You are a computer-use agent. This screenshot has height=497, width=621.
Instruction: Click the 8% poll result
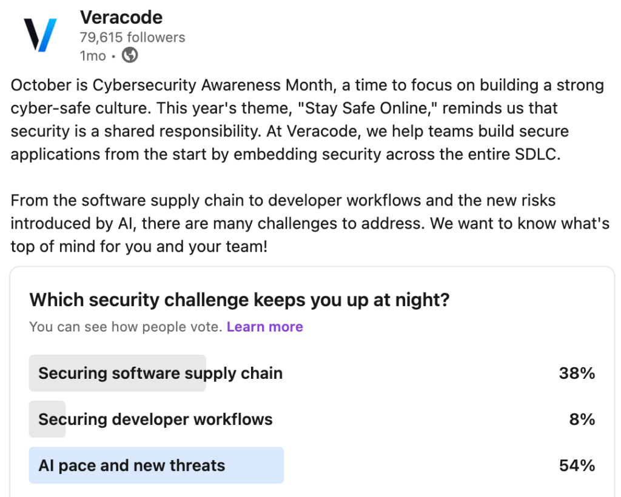click(x=582, y=419)
